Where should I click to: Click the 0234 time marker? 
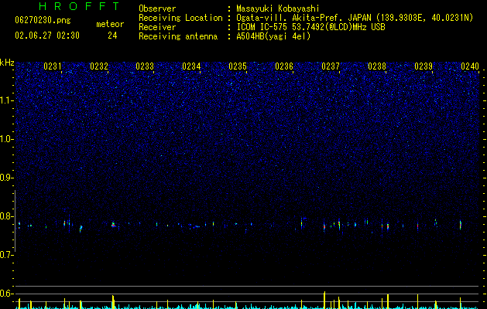point(191,66)
